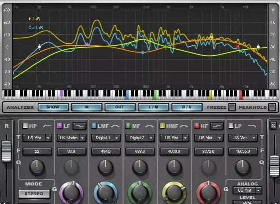This screenshot has height=204, width=280.
Task: Toggle the purple LF band enable box
Action: click(x=59, y=126)
